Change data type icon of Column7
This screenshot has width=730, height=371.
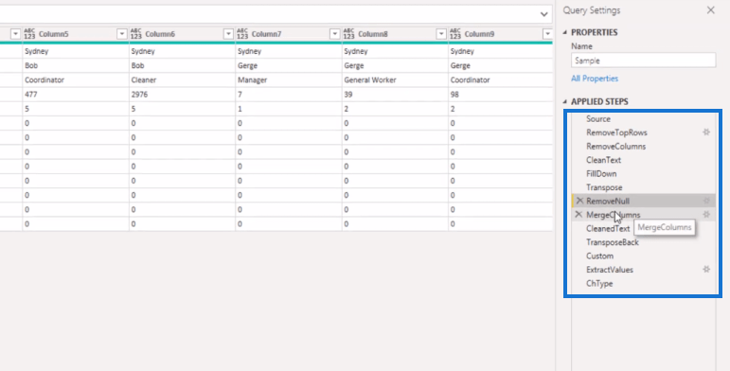click(x=242, y=34)
